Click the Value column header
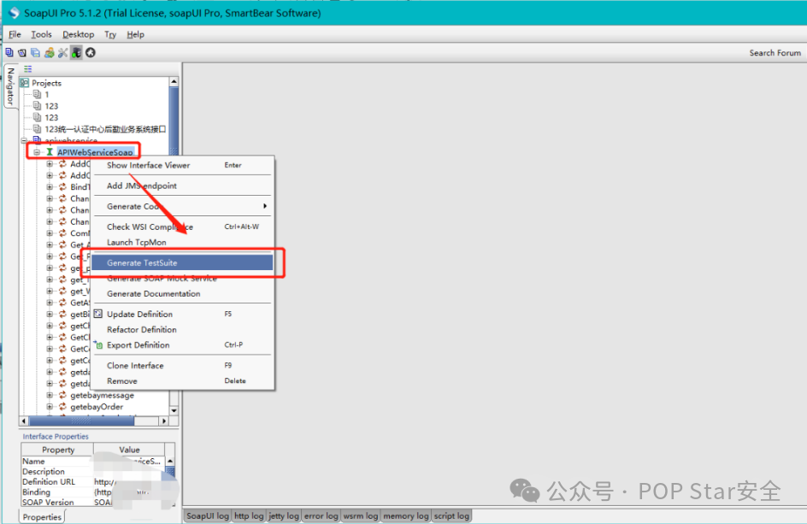The width and height of the screenshot is (807, 524). tap(129, 450)
